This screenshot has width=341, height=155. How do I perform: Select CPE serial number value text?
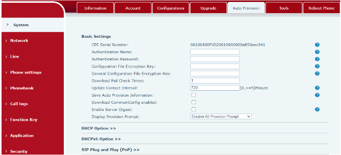point(227,45)
